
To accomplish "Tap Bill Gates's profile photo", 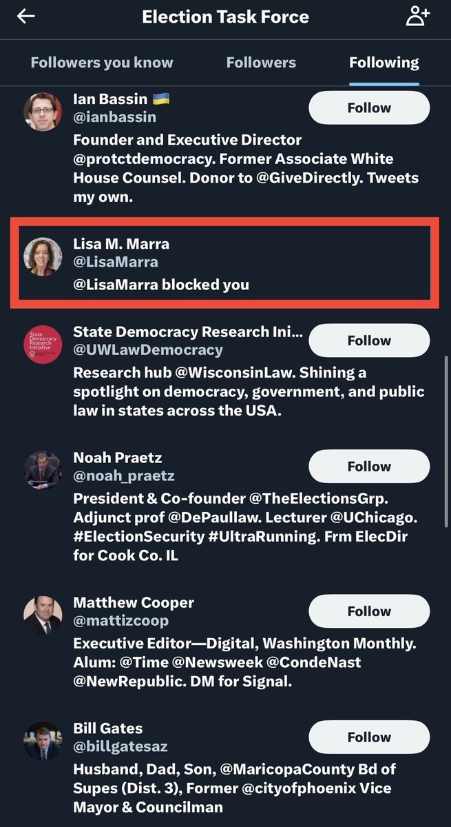I will [x=43, y=741].
